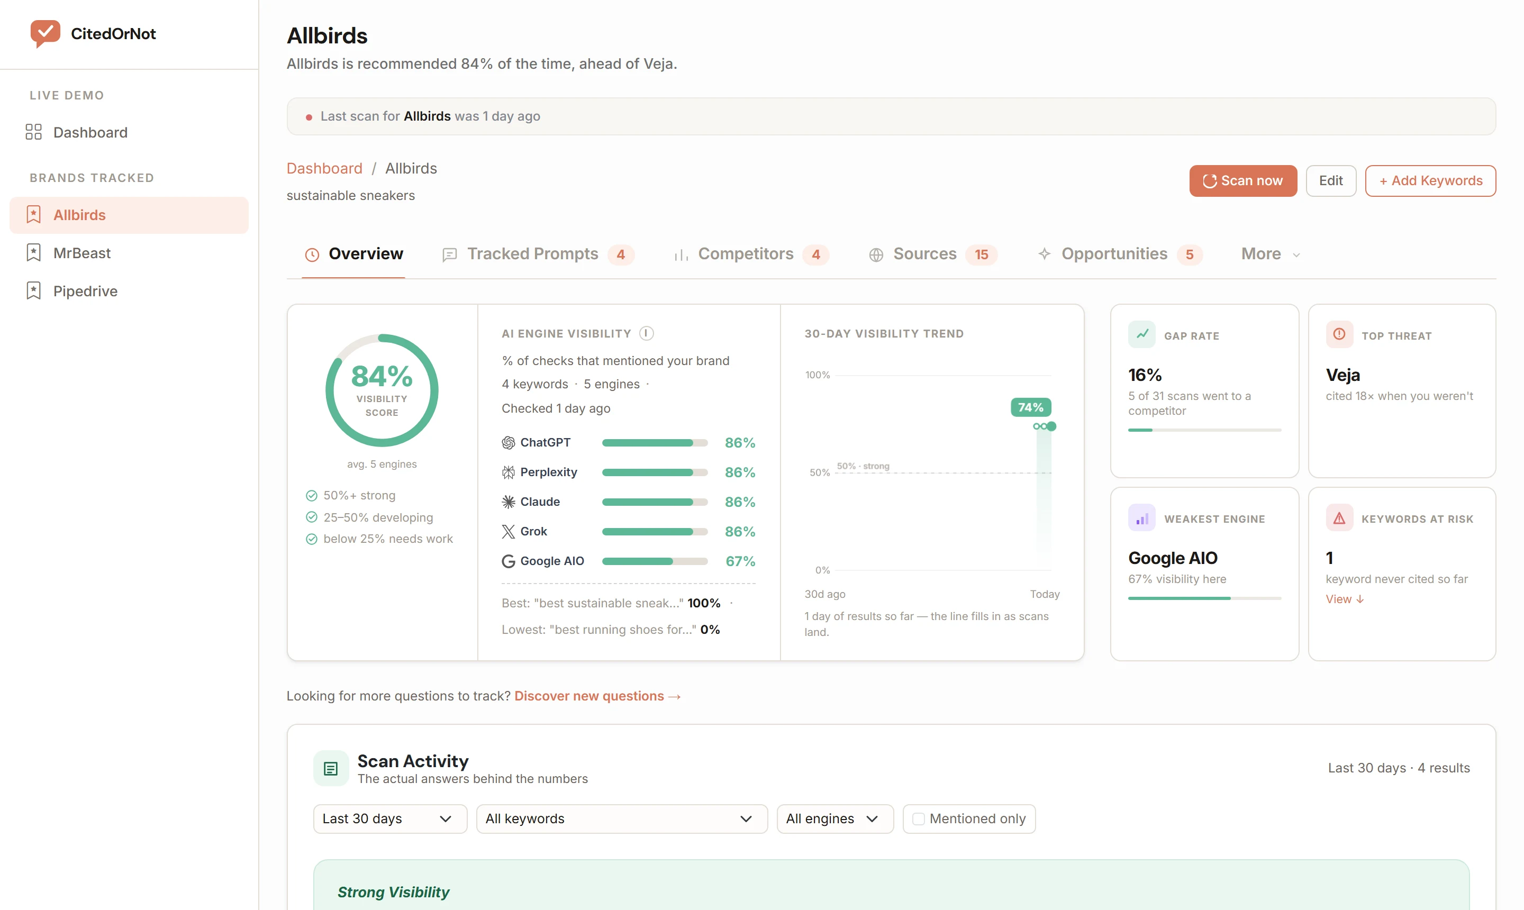Click the Pipedrive bookmark icon
The image size is (1524, 910).
coord(34,290)
